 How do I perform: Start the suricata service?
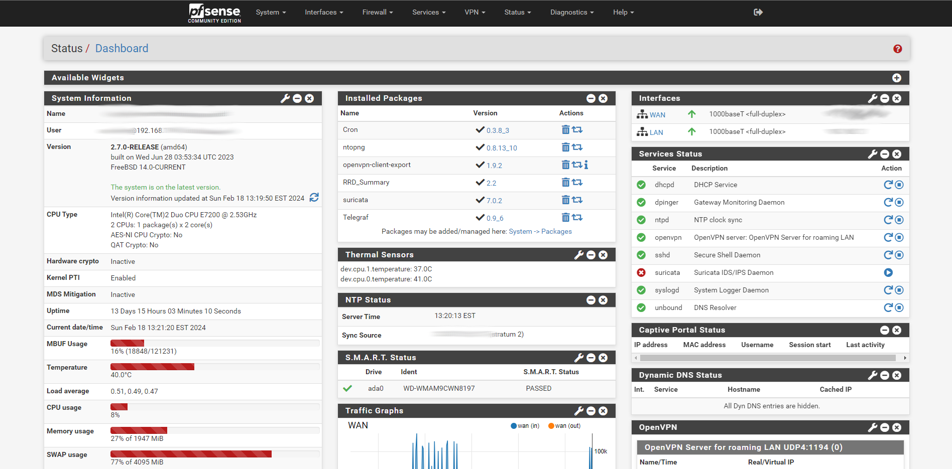pyautogui.click(x=888, y=272)
